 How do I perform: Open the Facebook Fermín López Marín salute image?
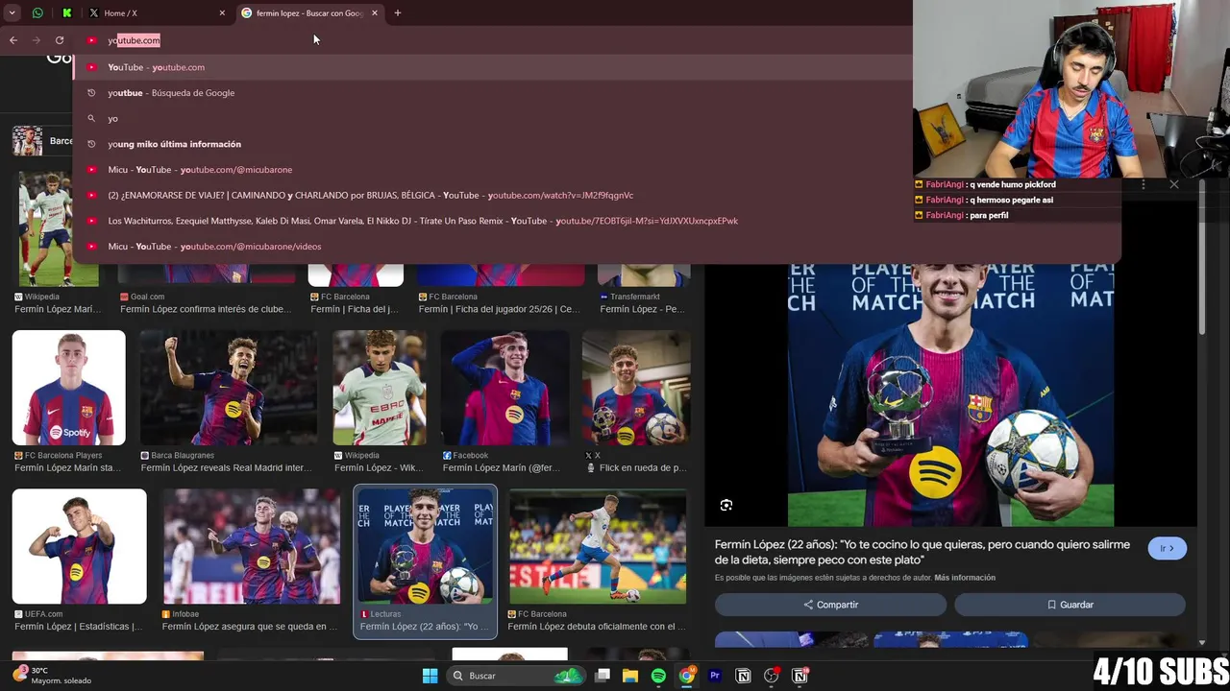point(505,388)
